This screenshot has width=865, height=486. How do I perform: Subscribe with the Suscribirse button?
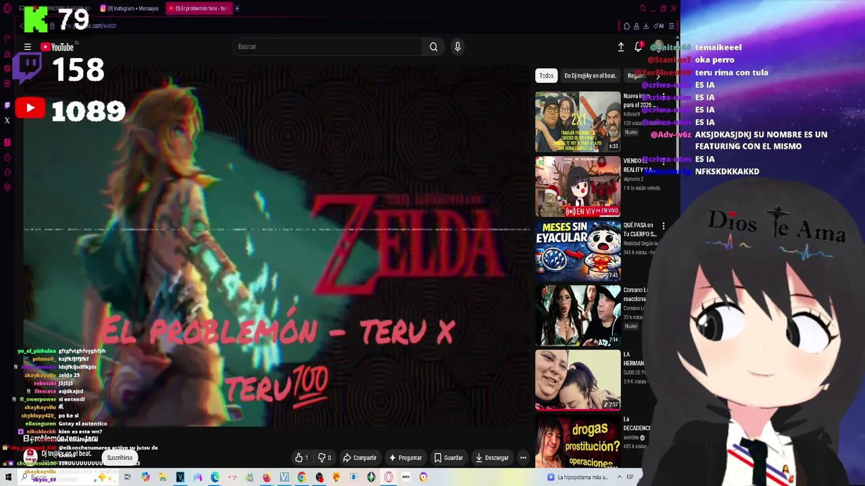tap(120, 458)
